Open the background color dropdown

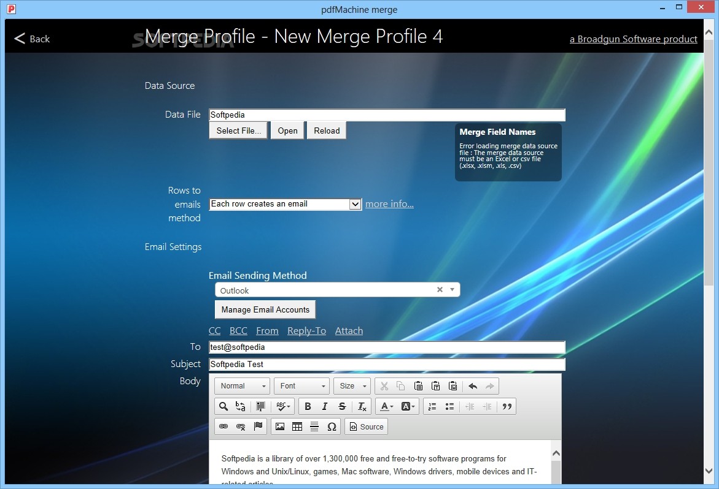point(408,406)
